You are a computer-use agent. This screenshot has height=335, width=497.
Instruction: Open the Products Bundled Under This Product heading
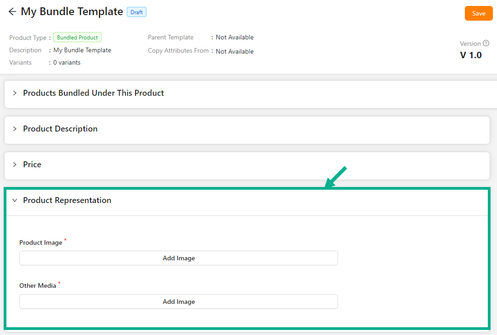pos(93,93)
